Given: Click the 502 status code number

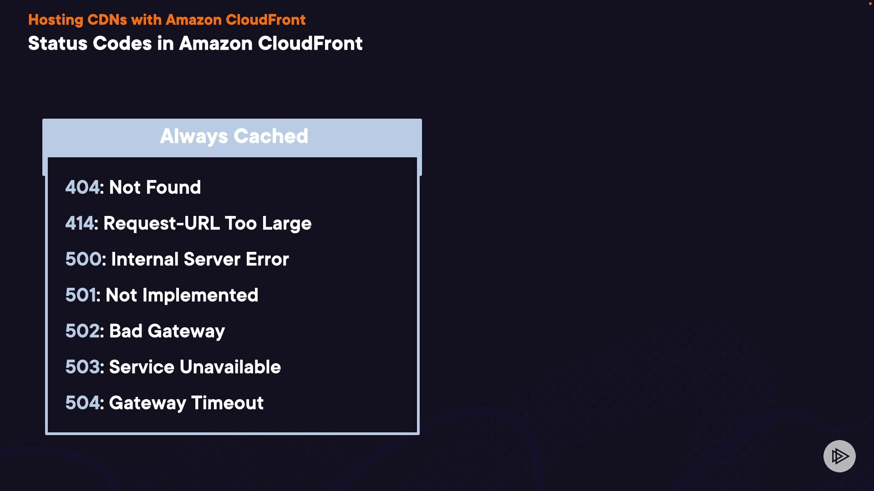Looking at the screenshot, I should coord(82,331).
